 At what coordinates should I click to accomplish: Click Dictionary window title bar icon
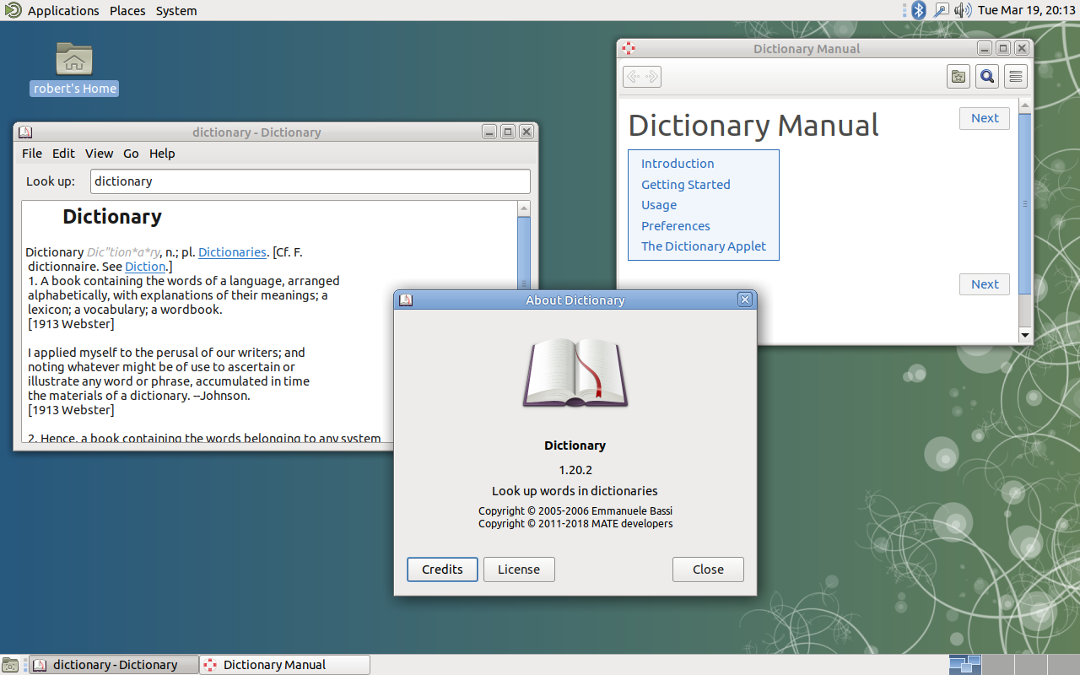(x=24, y=132)
